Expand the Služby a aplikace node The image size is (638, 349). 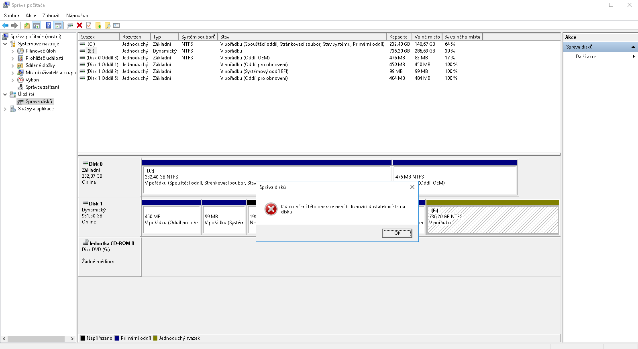point(5,109)
